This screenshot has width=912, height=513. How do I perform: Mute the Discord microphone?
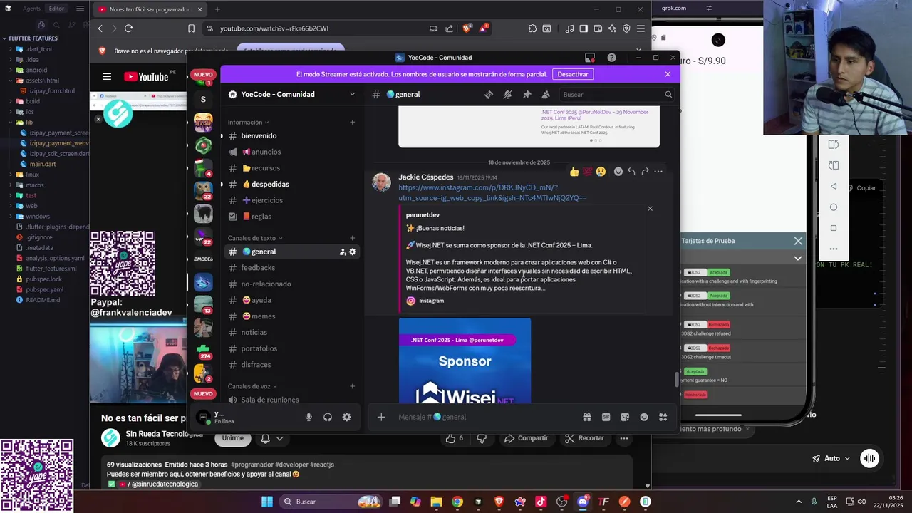[309, 418]
